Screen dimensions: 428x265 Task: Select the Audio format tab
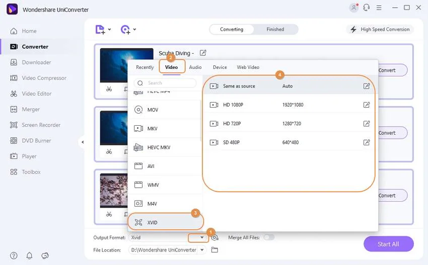click(x=195, y=67)
